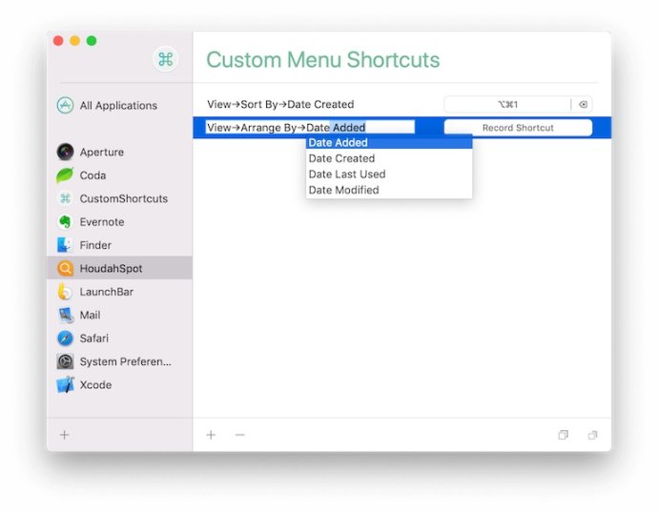Select System Preferen... in the list

pyautogui.click(x=119, y=361)
